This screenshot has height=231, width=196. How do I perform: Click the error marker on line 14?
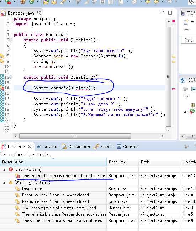point(2,88)
